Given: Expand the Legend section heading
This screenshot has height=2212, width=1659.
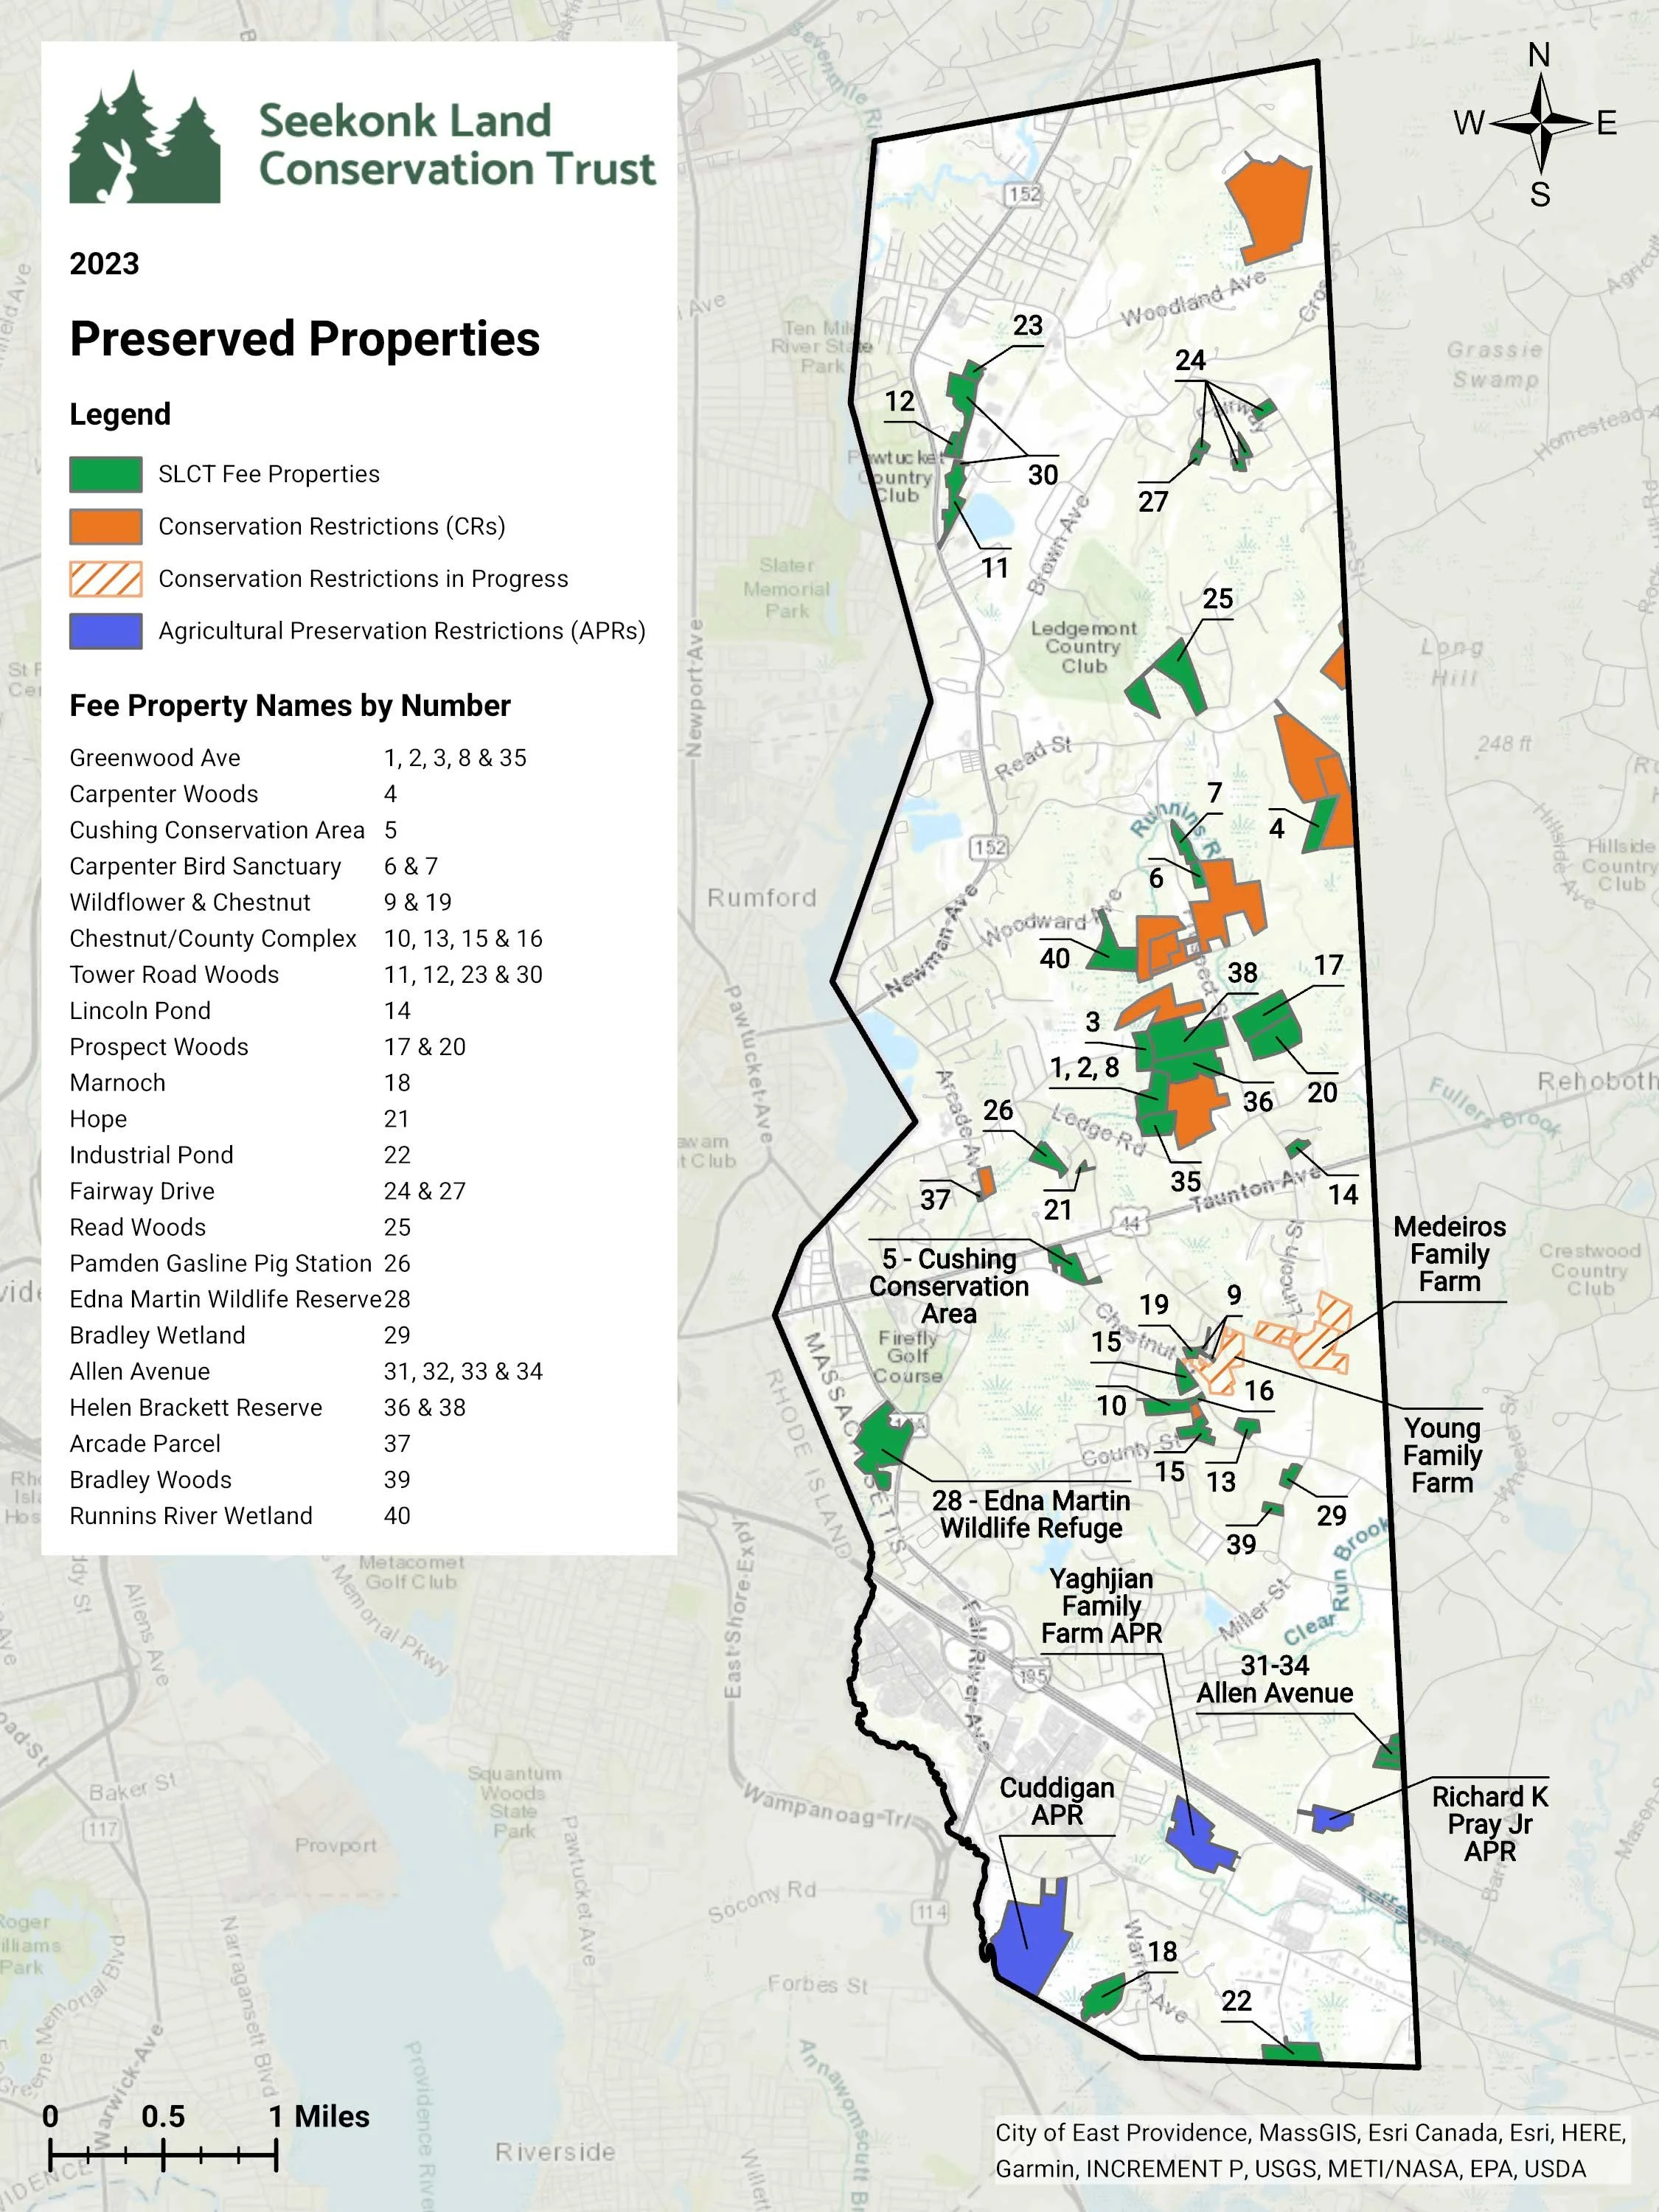Looking at the screenshot, I should (x=119, y=414).
